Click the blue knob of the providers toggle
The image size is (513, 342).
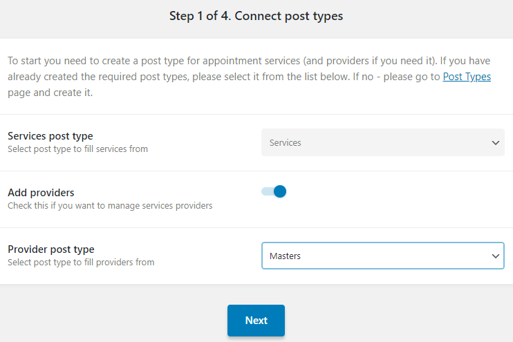tap(280, 191)
